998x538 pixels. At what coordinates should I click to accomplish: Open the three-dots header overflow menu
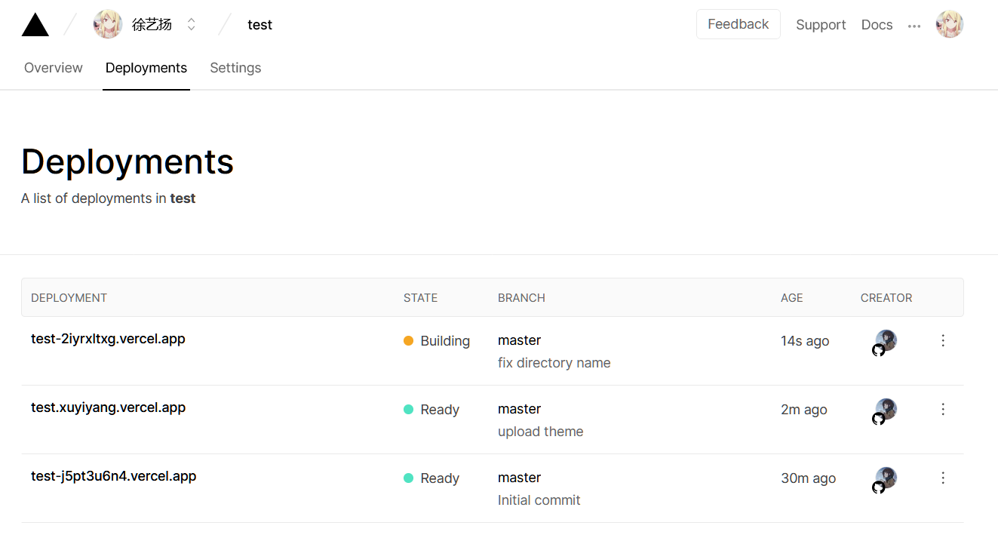[914, 26]
